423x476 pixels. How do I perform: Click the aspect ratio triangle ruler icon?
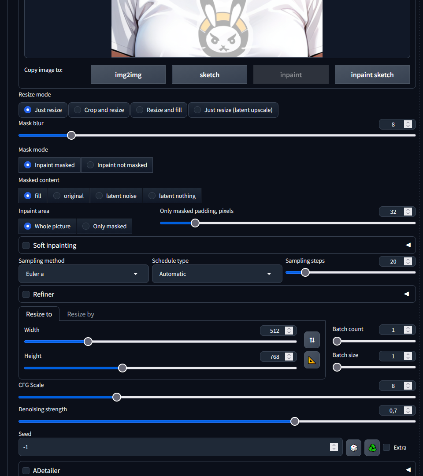[x=312, y=360]
